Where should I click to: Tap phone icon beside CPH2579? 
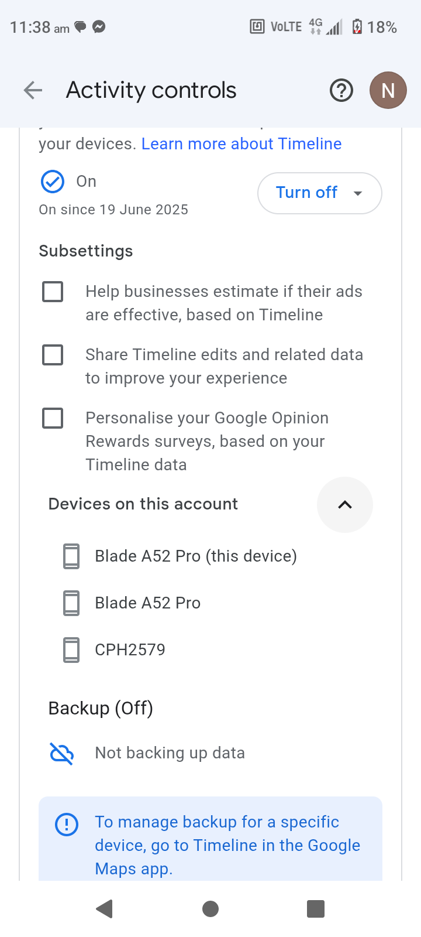click(x=71, y=649)
